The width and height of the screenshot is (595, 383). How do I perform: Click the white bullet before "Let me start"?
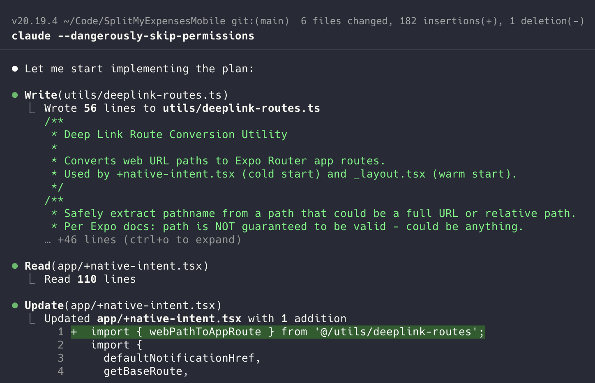15,69
